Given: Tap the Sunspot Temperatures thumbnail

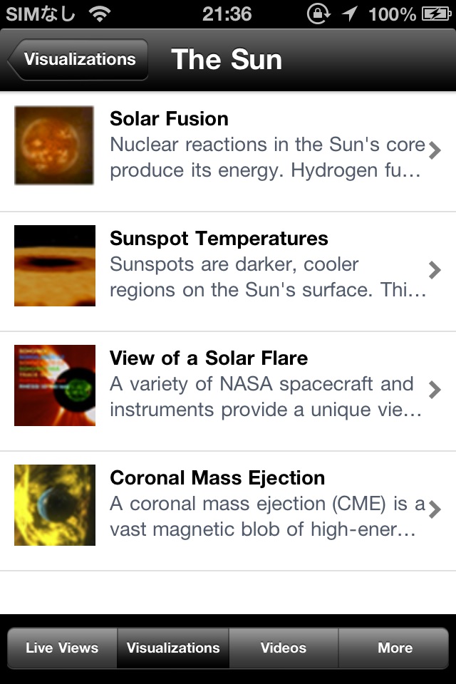Looking at the screenshot, I should click(x=54, y=266).
